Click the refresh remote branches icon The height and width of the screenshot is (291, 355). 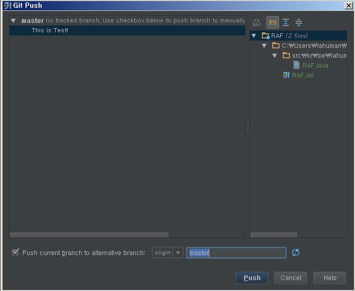[x=296, y=252]
